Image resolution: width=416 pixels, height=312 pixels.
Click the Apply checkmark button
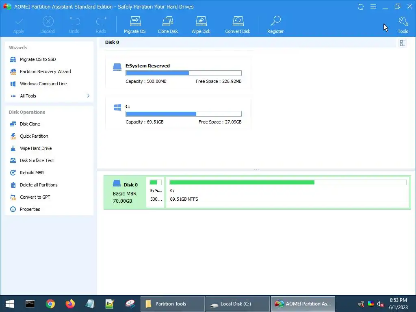click(x=19, y=25)
